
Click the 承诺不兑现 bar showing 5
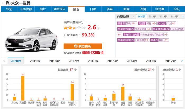pos(114,97)
